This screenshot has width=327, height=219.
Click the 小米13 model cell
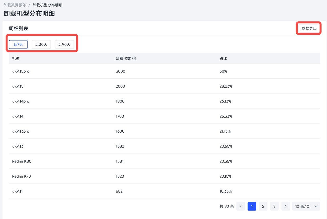coord(18,146)
